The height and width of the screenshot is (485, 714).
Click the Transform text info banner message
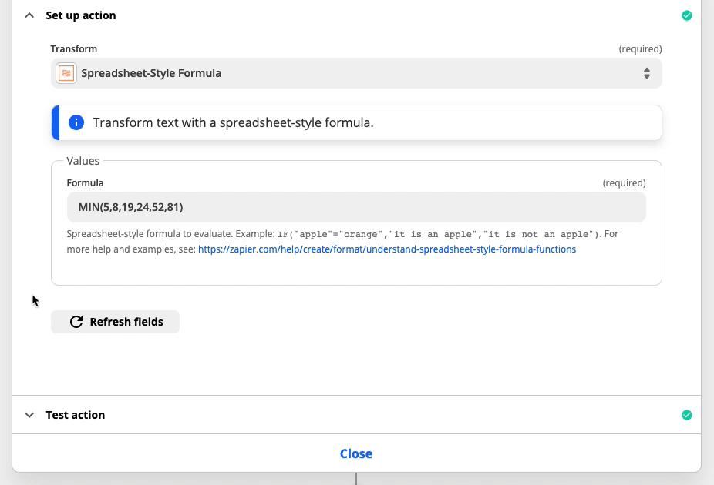point(233,122)
